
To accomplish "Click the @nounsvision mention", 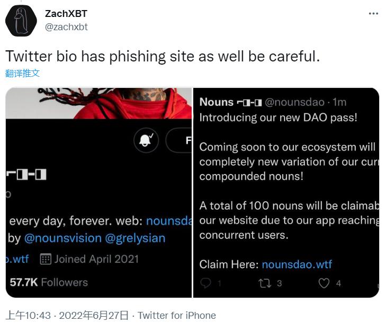I will (x=62, y=238).
